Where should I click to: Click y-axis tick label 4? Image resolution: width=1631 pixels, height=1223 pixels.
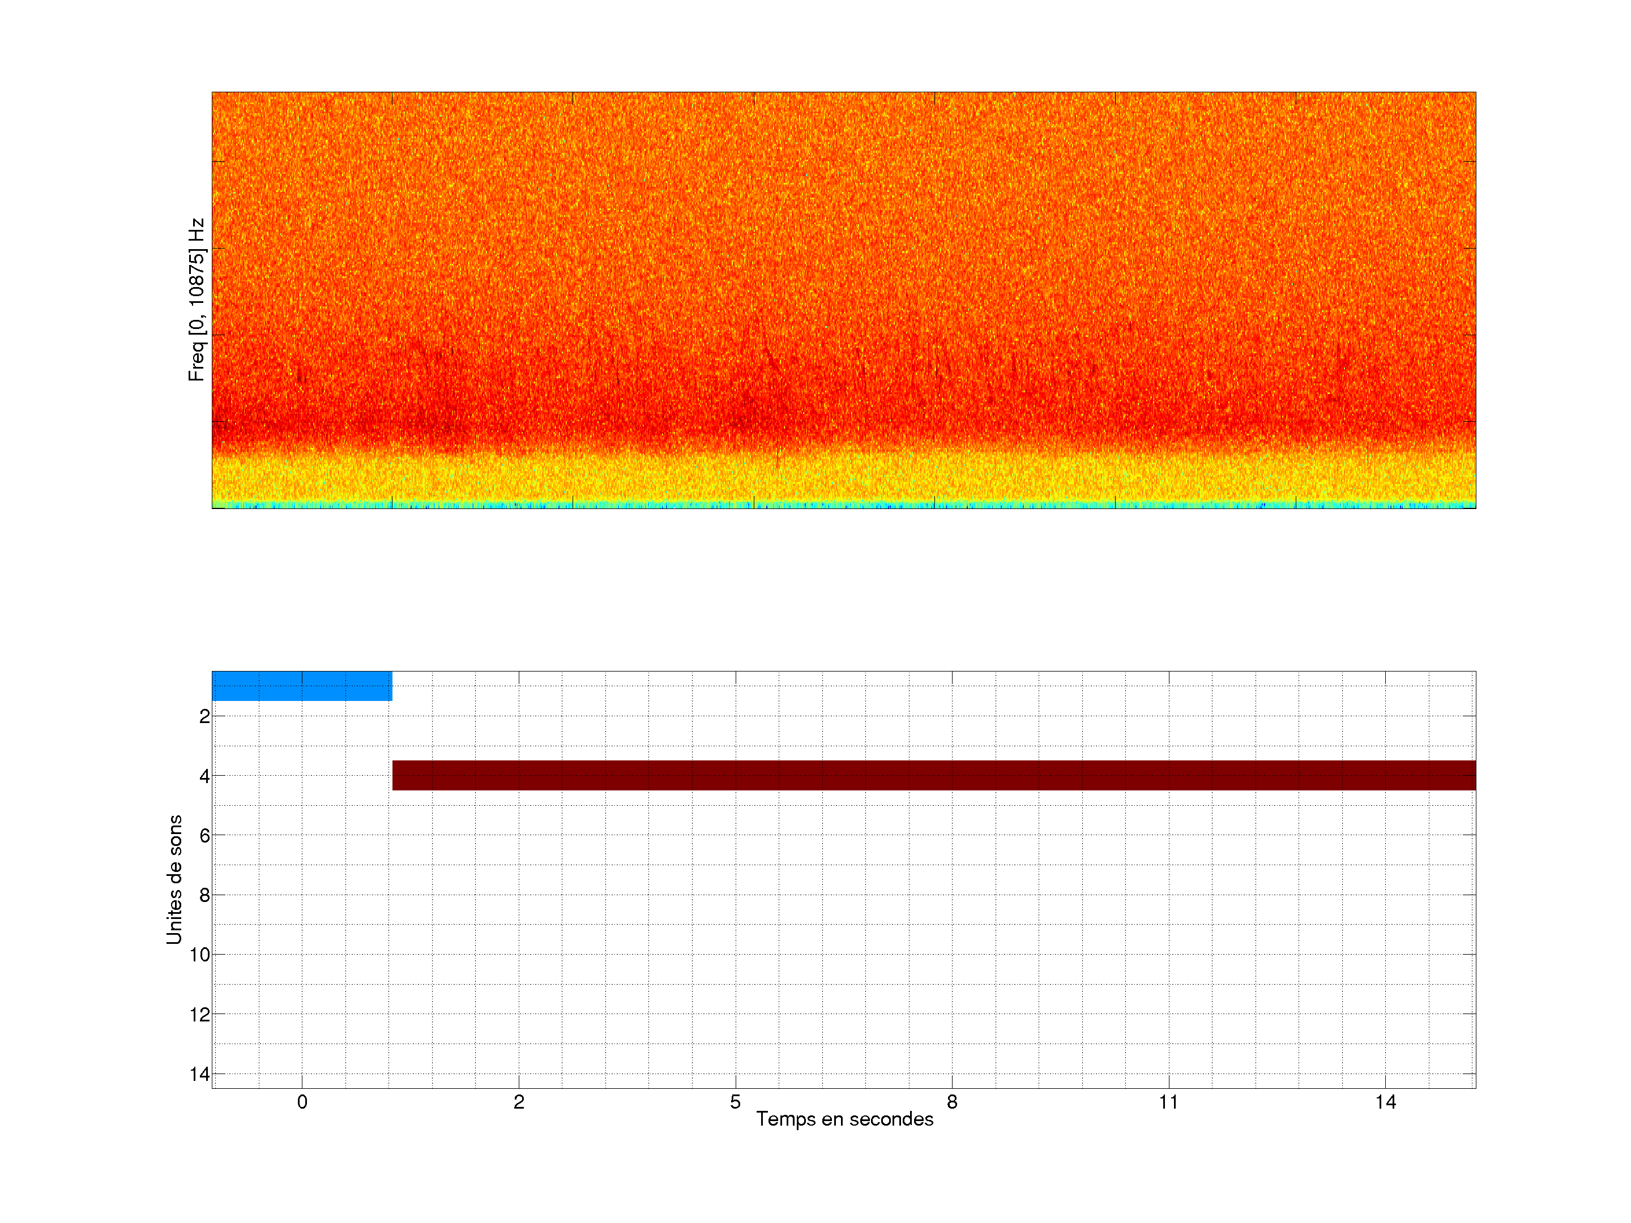point(204,776)
